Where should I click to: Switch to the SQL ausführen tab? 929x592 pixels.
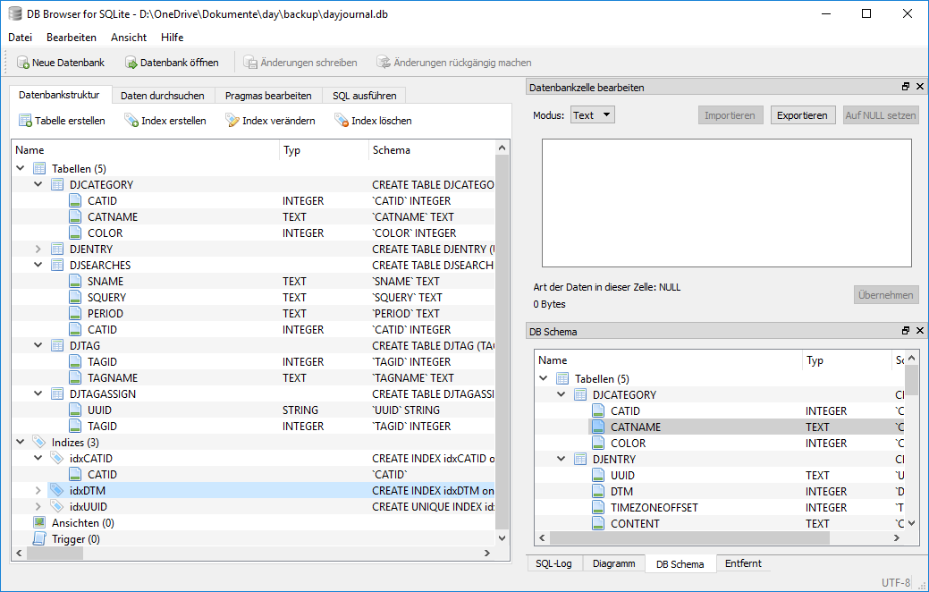point(365,96)
